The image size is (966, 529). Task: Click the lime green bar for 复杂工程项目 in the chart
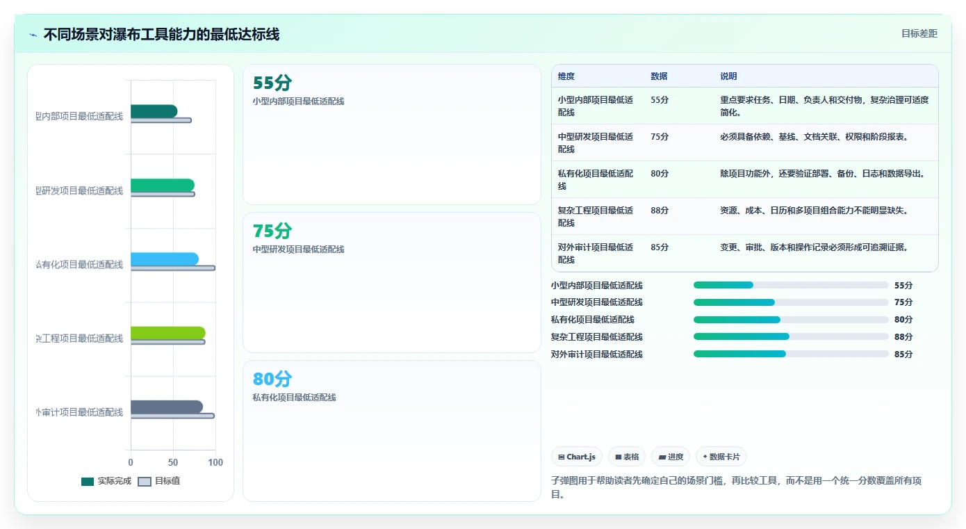(168, 333)
